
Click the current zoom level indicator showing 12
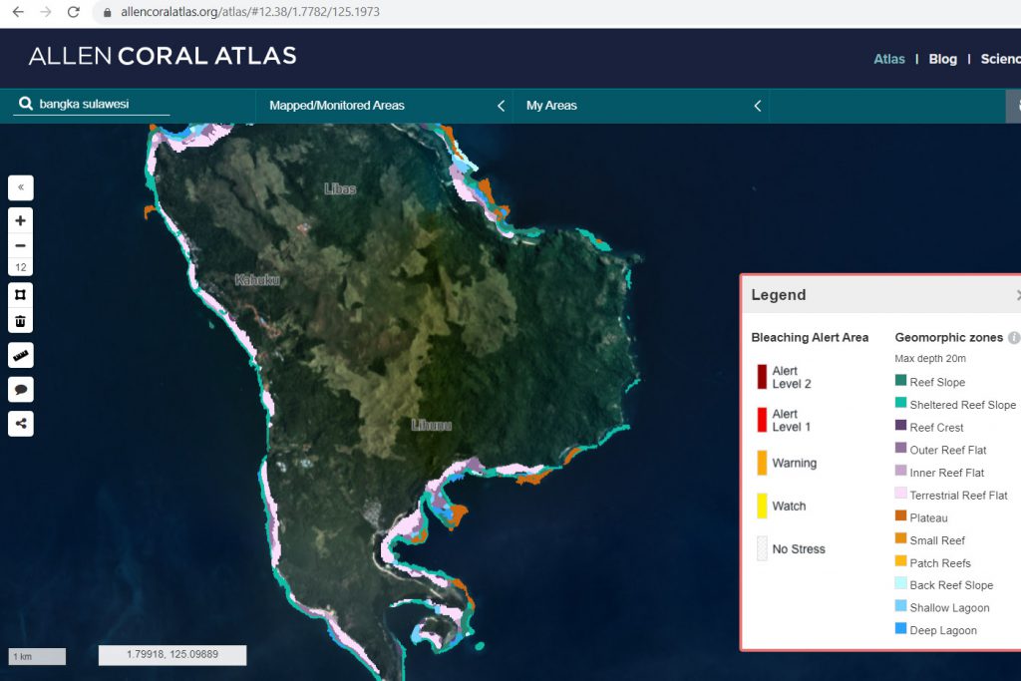point(20,267)
